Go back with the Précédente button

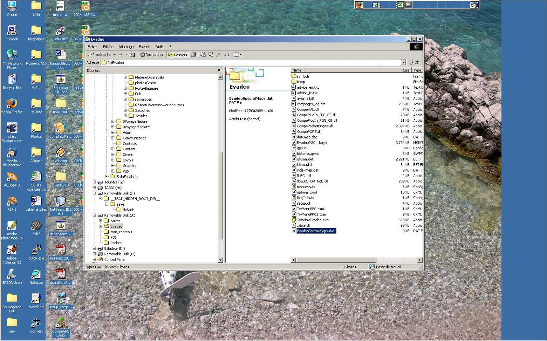pyautogui.click(x=99, y=55)
